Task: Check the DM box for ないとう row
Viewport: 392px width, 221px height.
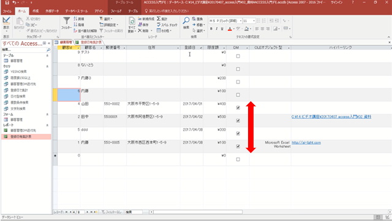Action: [x=238, y=69]
